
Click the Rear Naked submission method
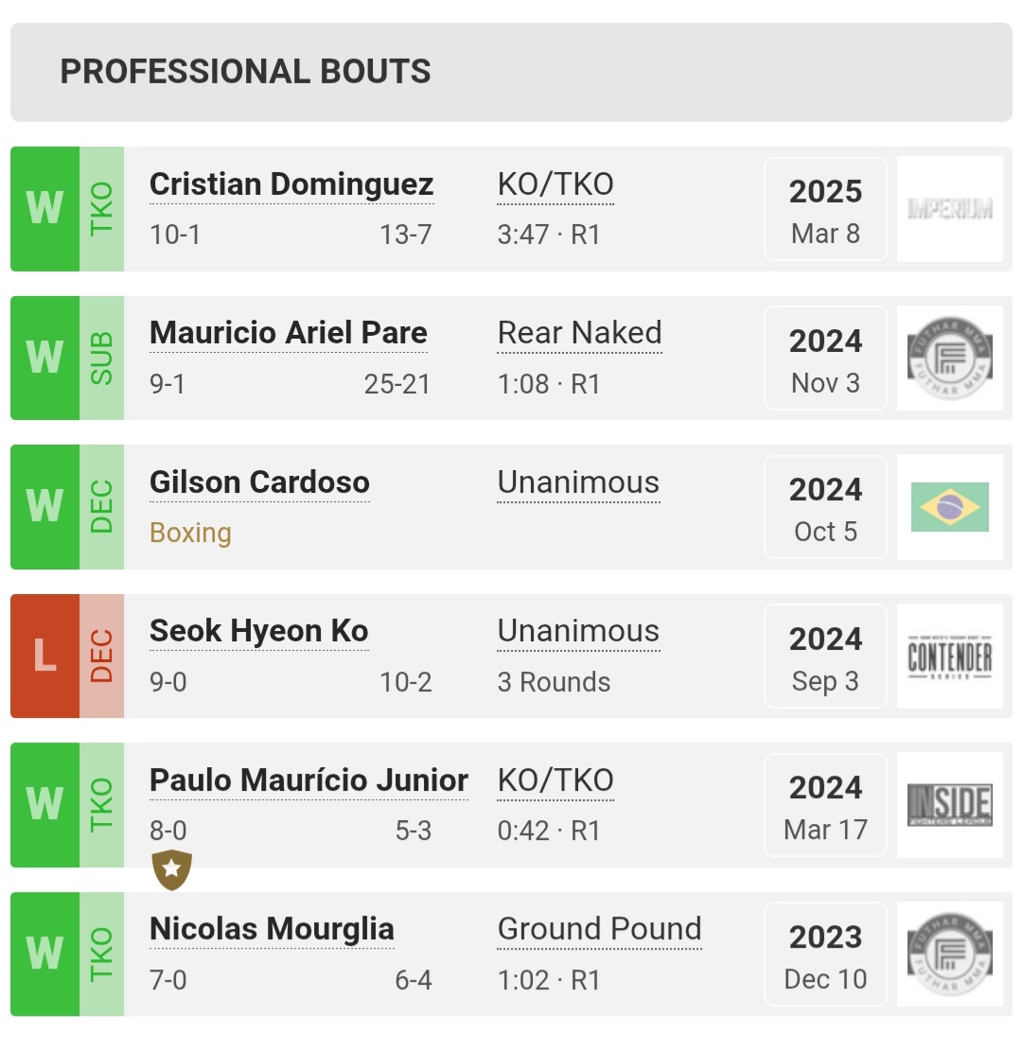579,333
